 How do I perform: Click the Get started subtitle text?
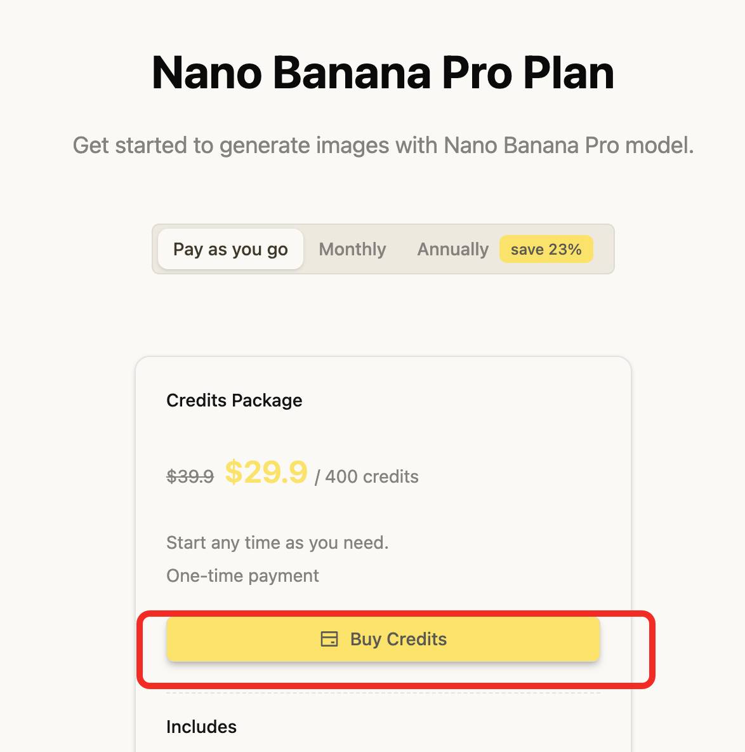(383, 145)
